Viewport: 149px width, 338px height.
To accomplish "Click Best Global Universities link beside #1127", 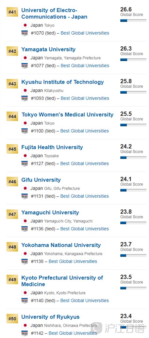I will click(x=85, y=163).
